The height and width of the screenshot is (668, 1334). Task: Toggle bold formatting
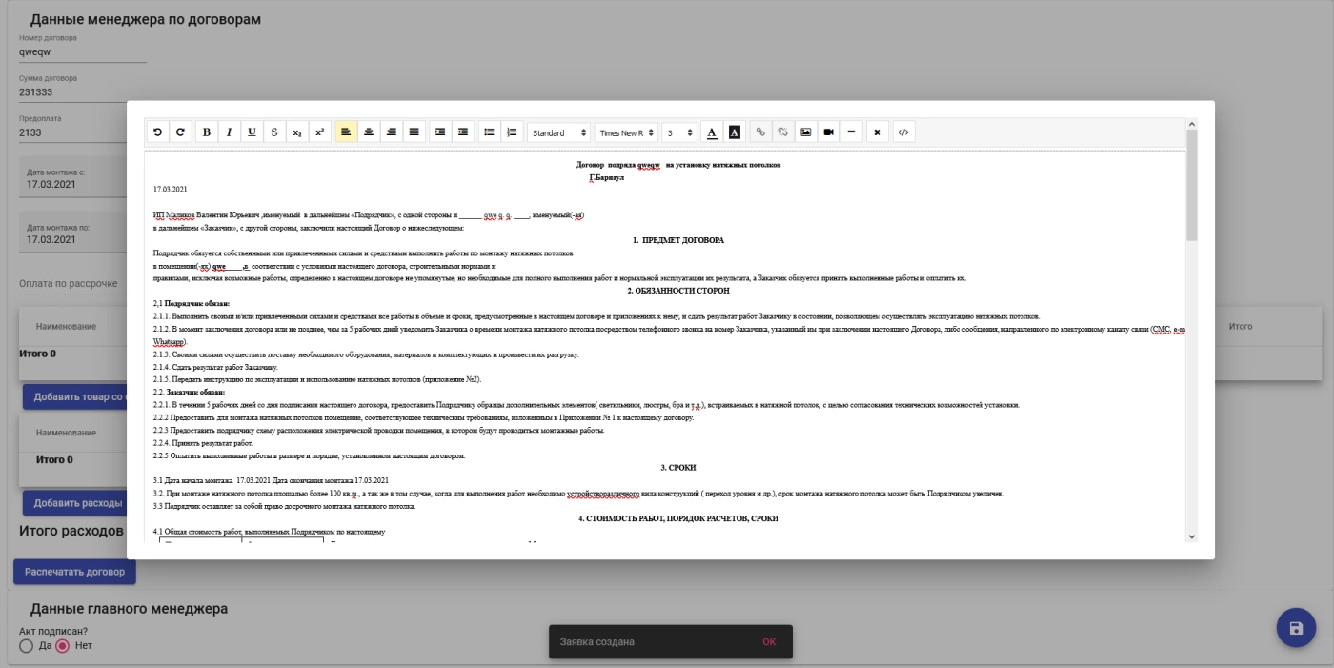point(207,132)
